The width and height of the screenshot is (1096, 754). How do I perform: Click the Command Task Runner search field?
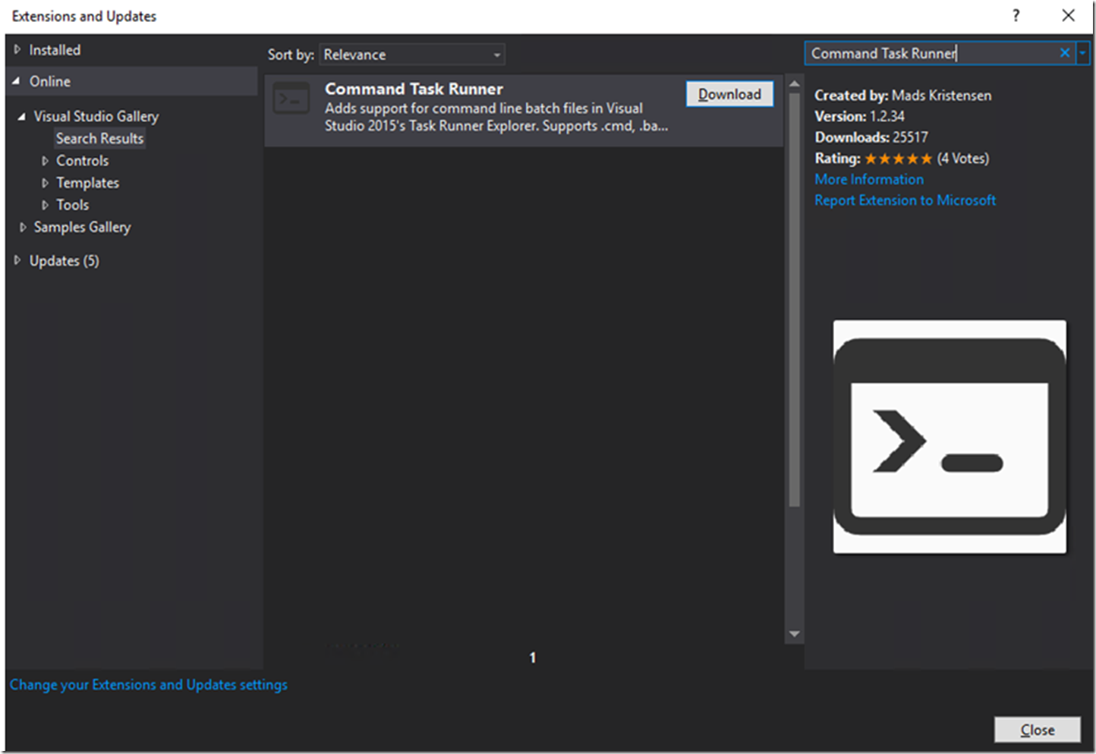[x=932, y=53]
